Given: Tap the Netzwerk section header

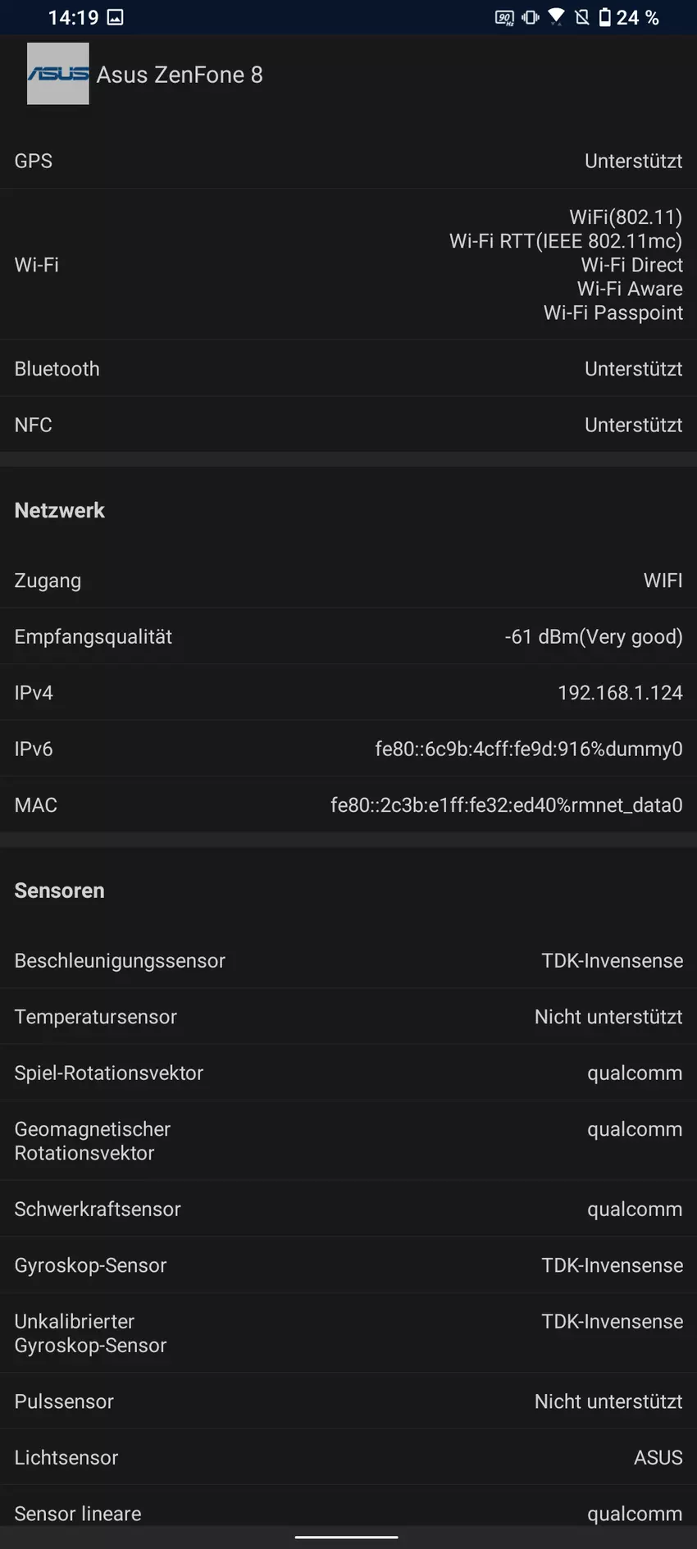Looking at the screenshot, I should point(60,510).
